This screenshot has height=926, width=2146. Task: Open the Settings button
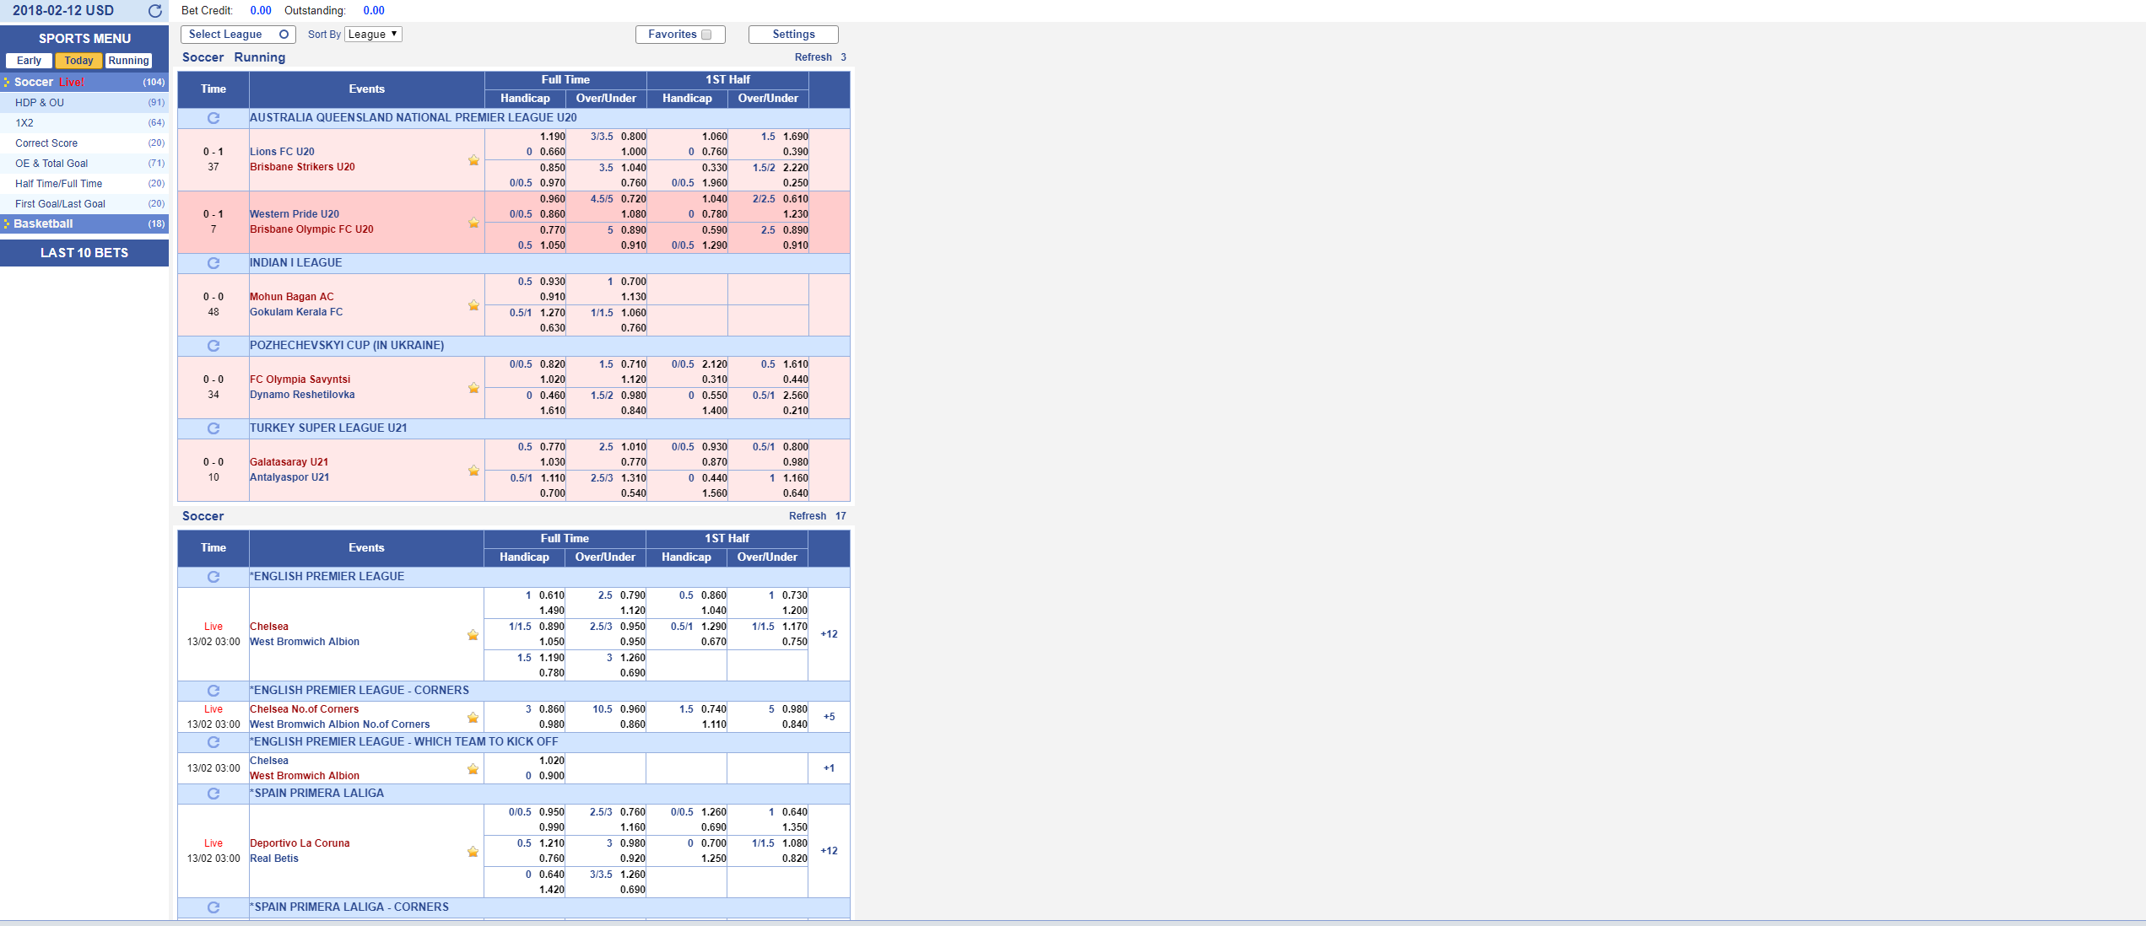[793, 35]
